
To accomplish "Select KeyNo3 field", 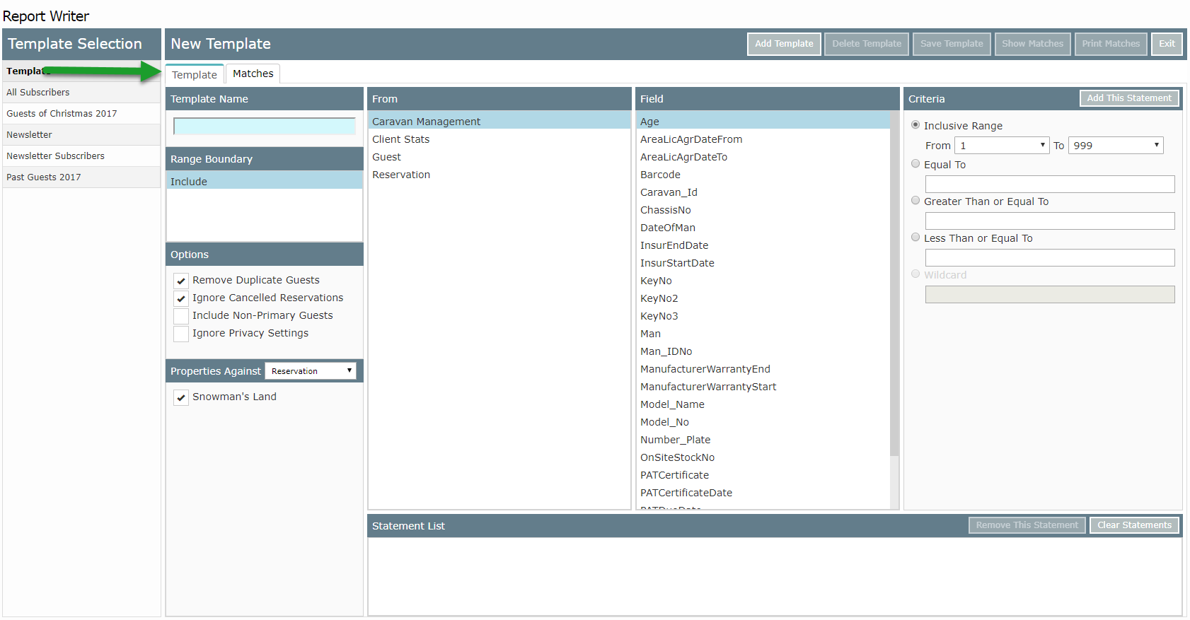I will point(763,316).
